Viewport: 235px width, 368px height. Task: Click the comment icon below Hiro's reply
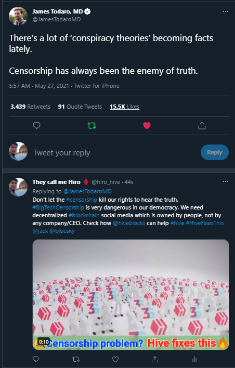36,359
